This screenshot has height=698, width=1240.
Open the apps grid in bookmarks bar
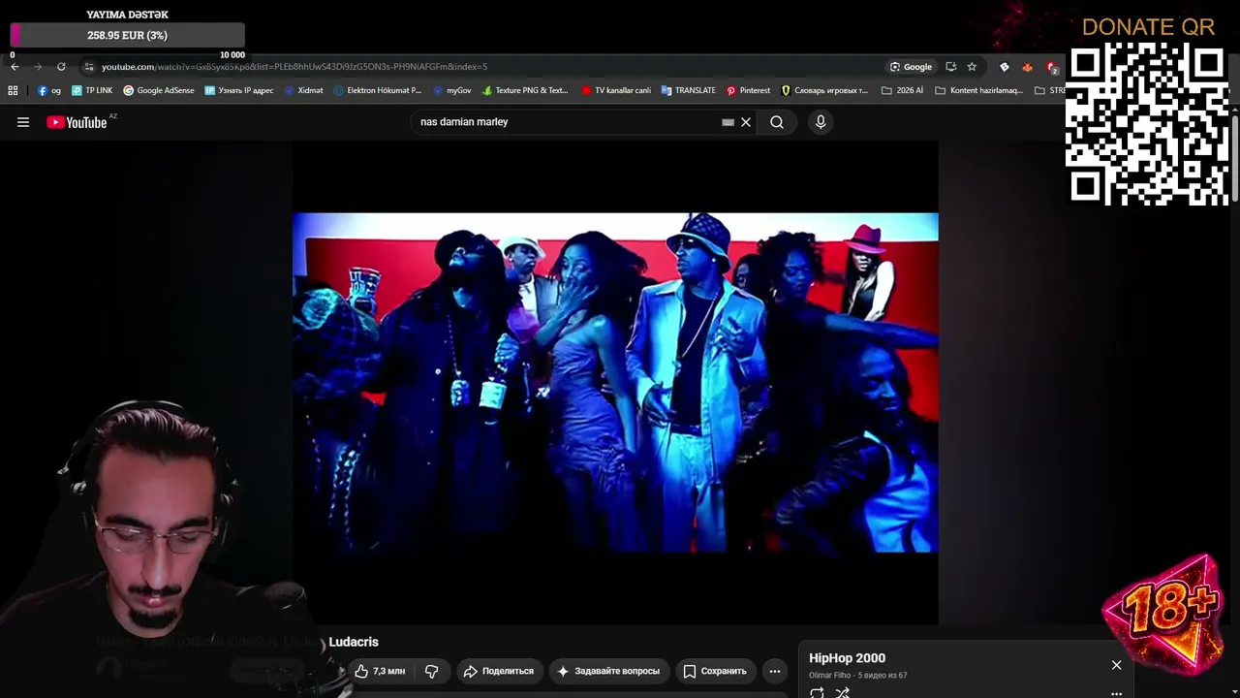tap(13, 90)
